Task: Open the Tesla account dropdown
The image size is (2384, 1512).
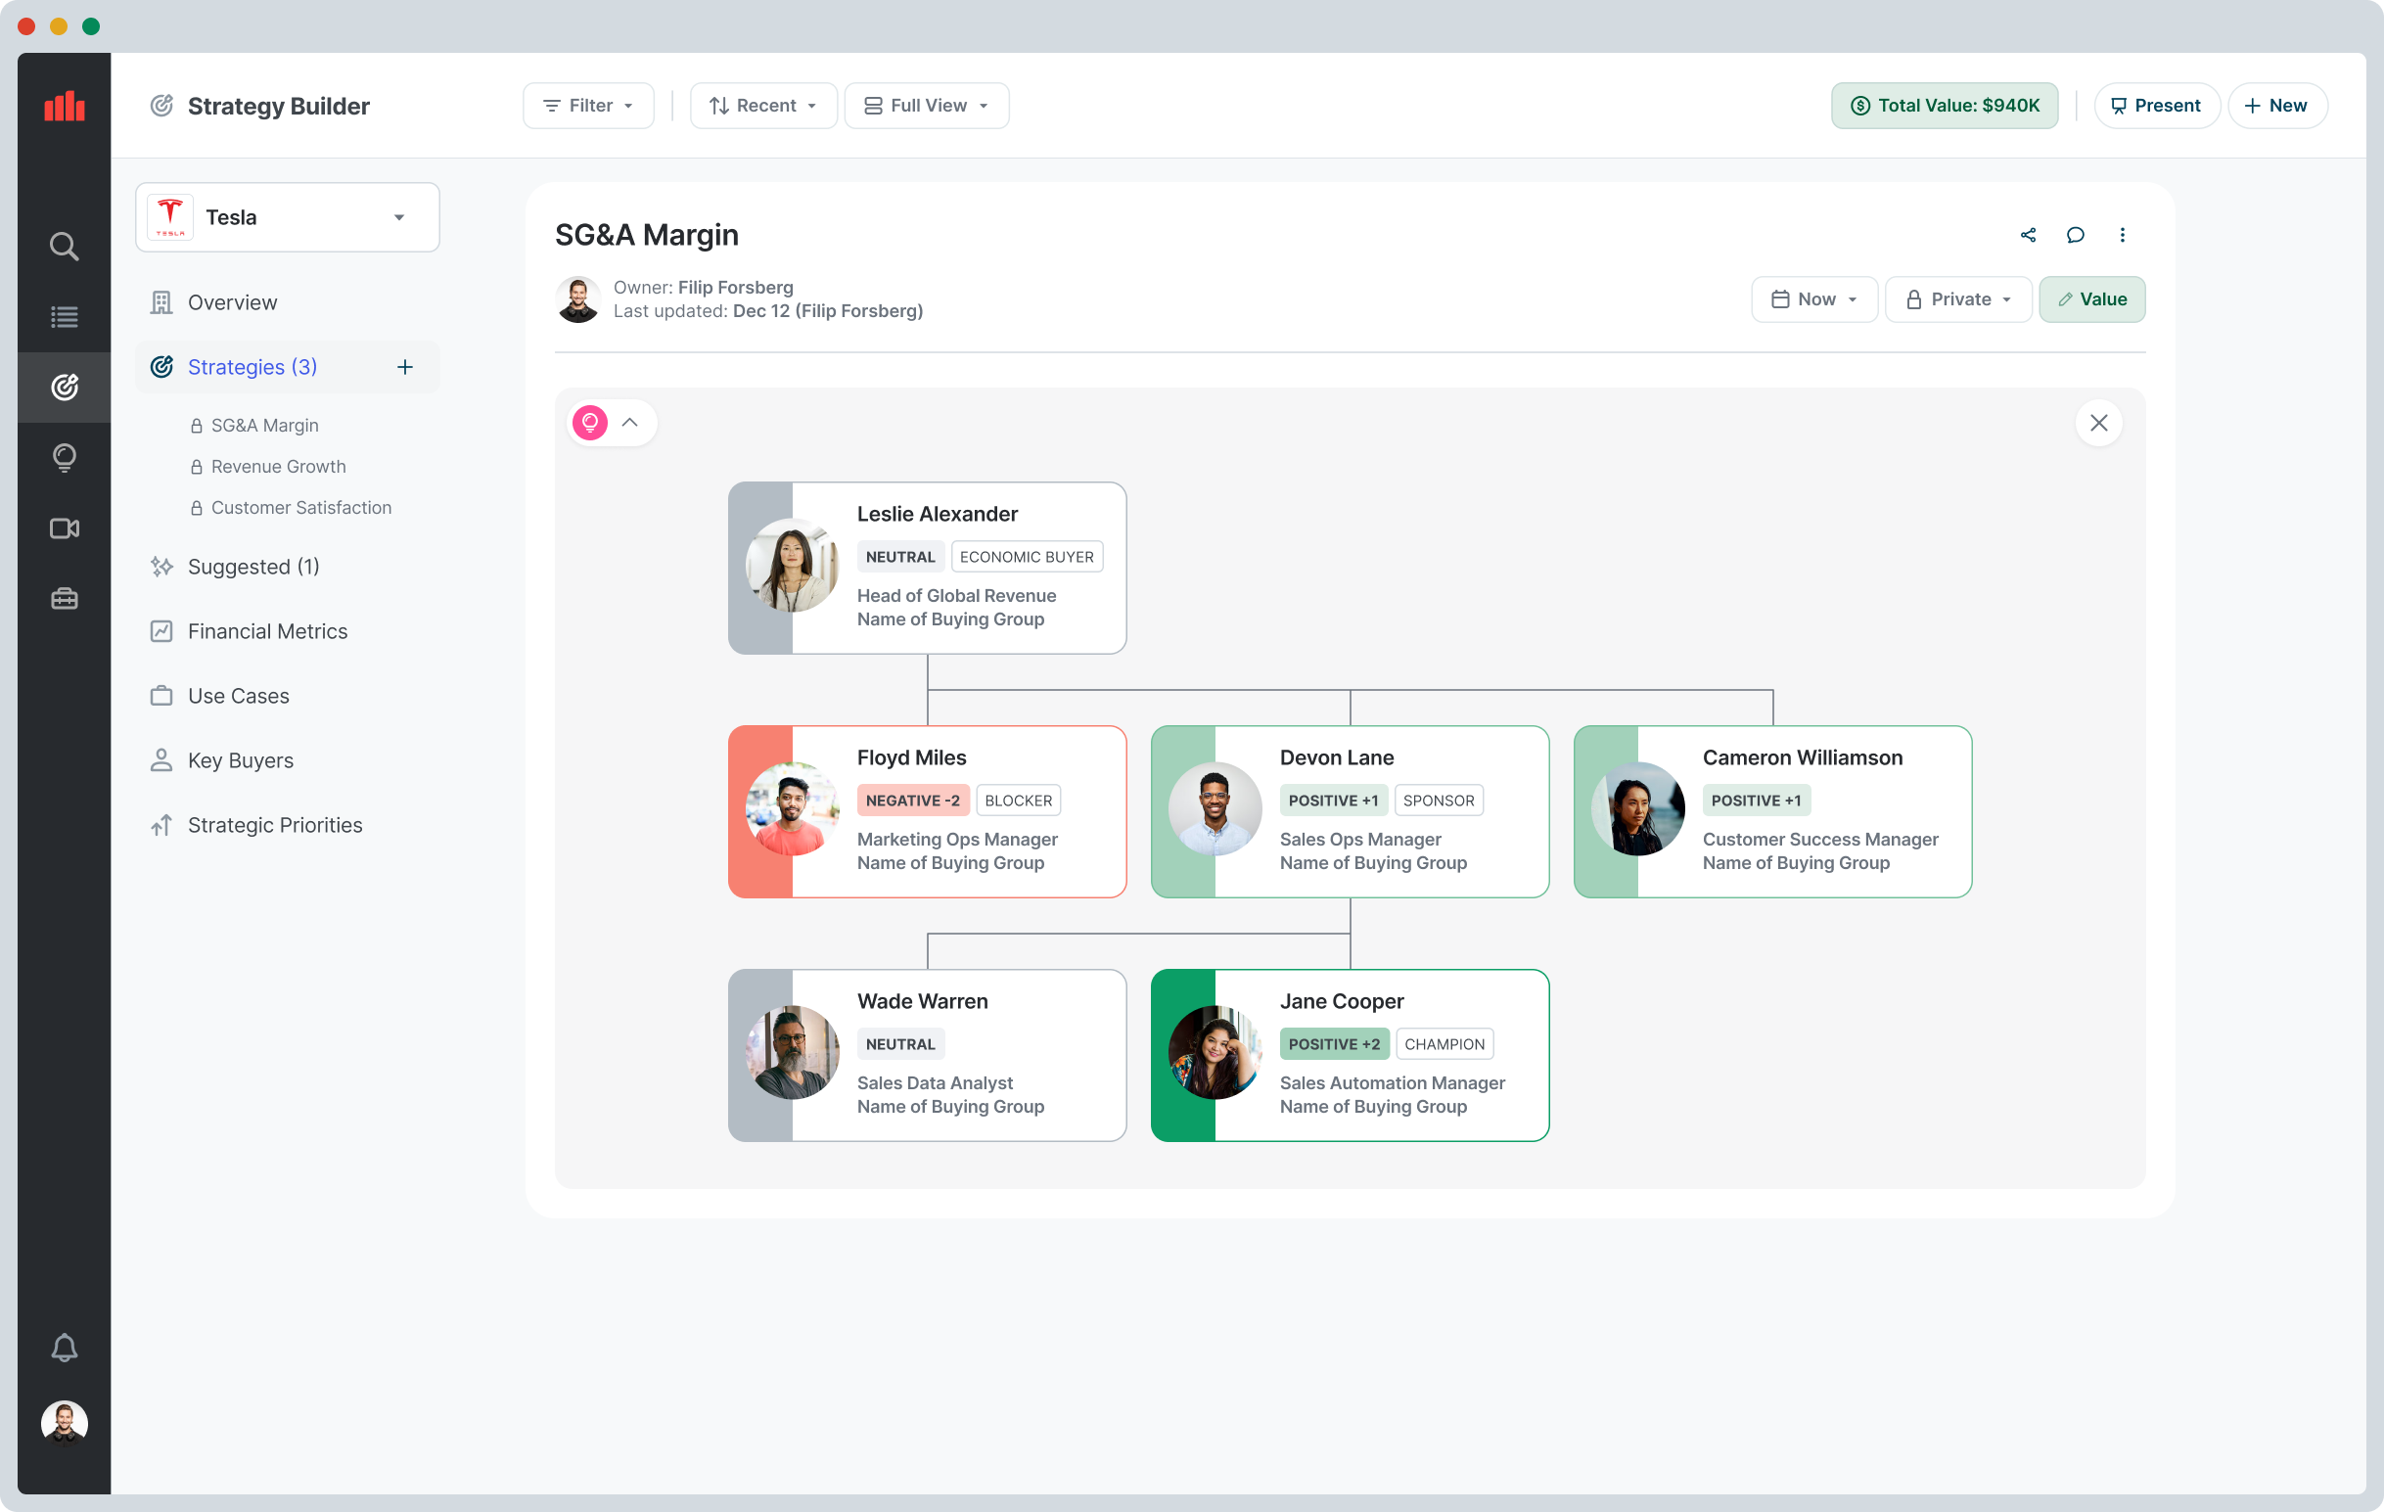Action: (x=287, y=217)
